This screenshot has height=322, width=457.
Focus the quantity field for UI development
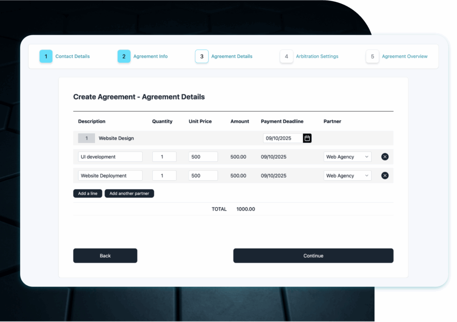click(164, 157)
